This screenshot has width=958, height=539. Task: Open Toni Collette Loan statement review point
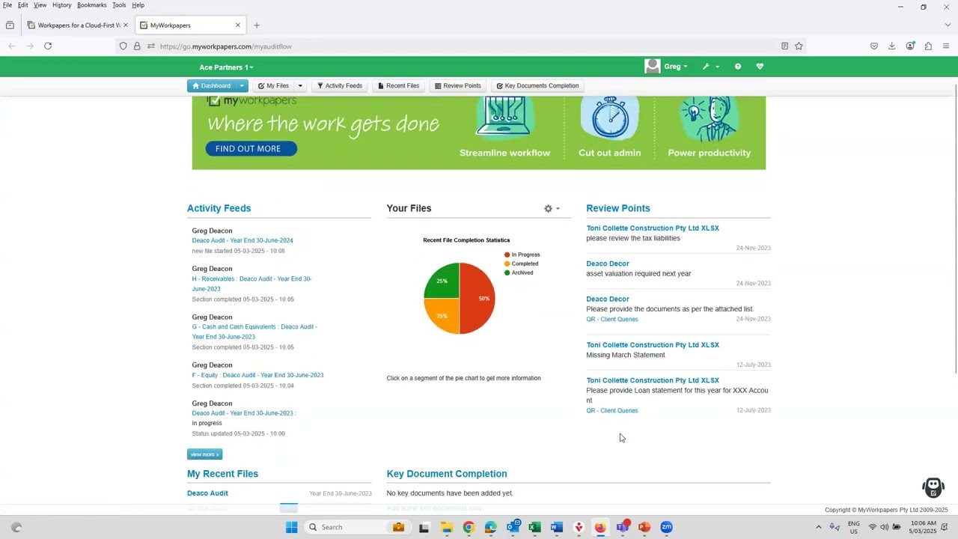click(x=653, y=380)
